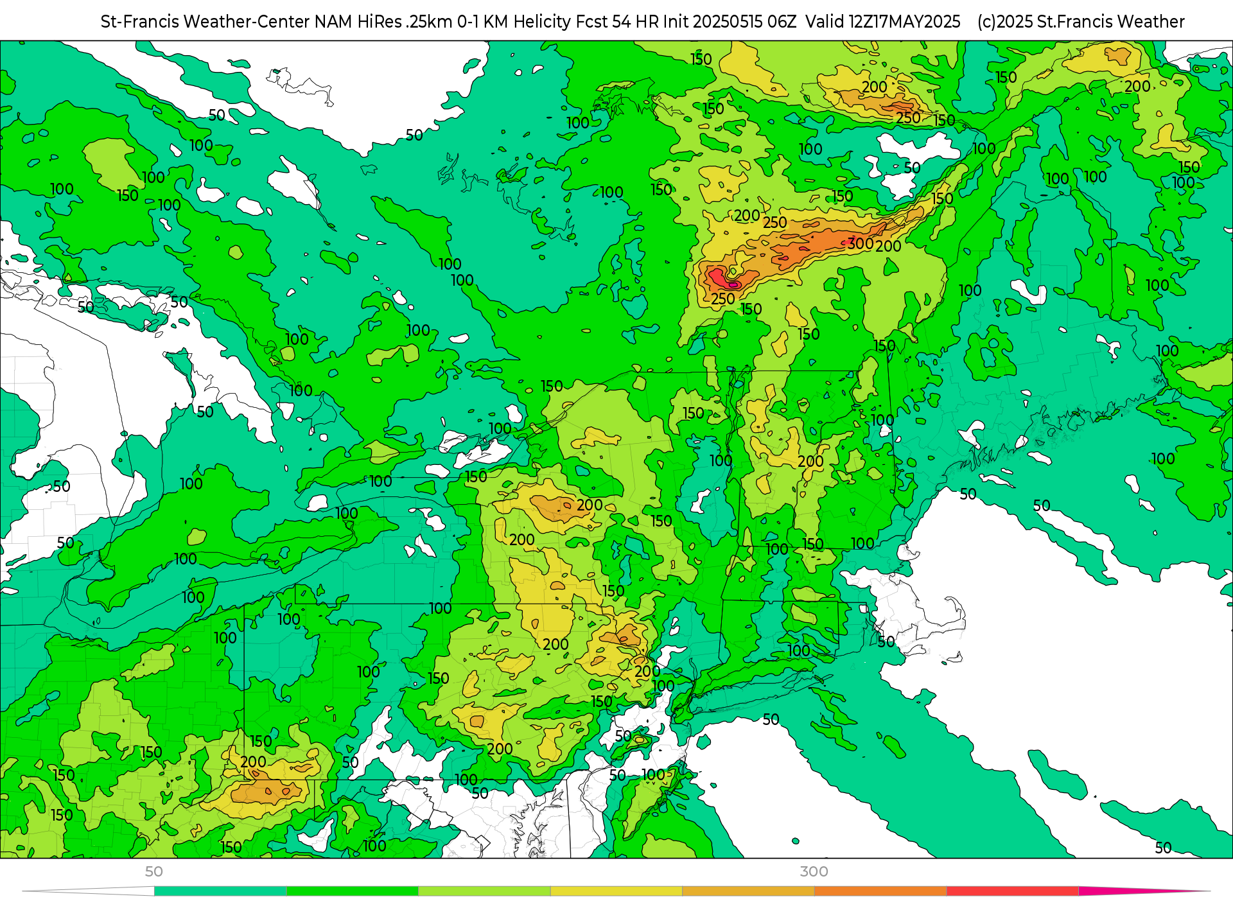This screenshot has width=1233, height=899.
Task: Click '0-1 KM Helicity' in the title
Action: (x=514, y=22)
